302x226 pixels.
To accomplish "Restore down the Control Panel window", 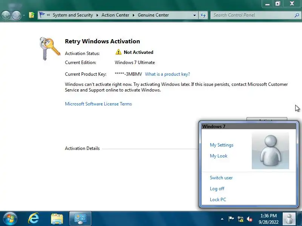I will click(277, 4).
